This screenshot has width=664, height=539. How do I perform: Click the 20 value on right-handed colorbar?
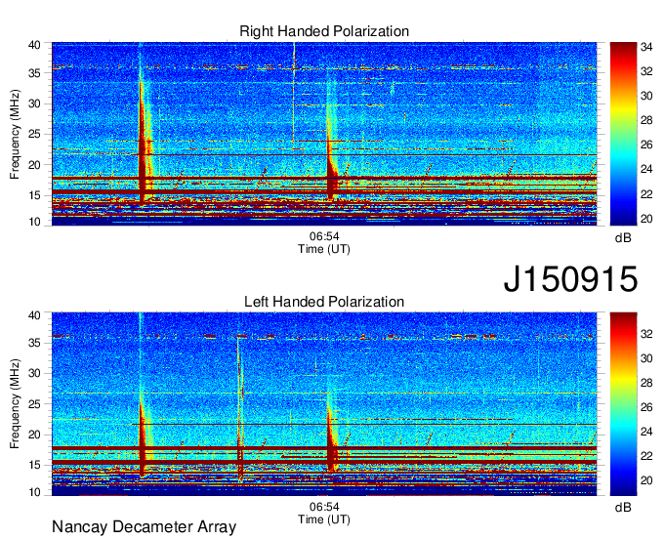coord(646,219)
